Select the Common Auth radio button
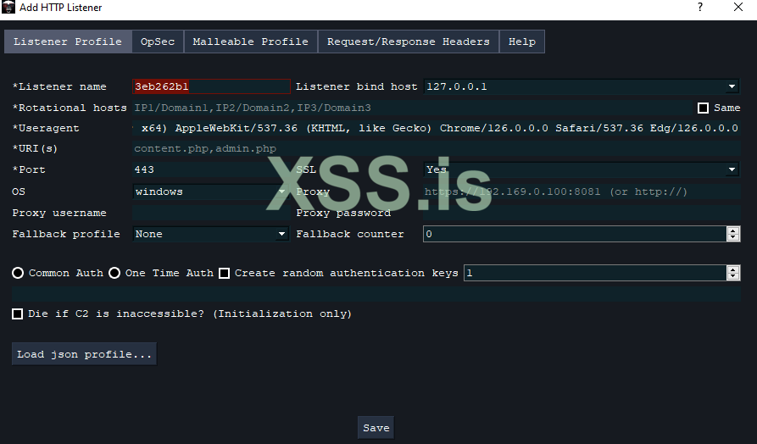757x444 pixels. click(x=18, y=273)
